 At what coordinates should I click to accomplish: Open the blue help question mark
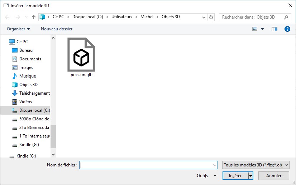(x=287, y=29)
